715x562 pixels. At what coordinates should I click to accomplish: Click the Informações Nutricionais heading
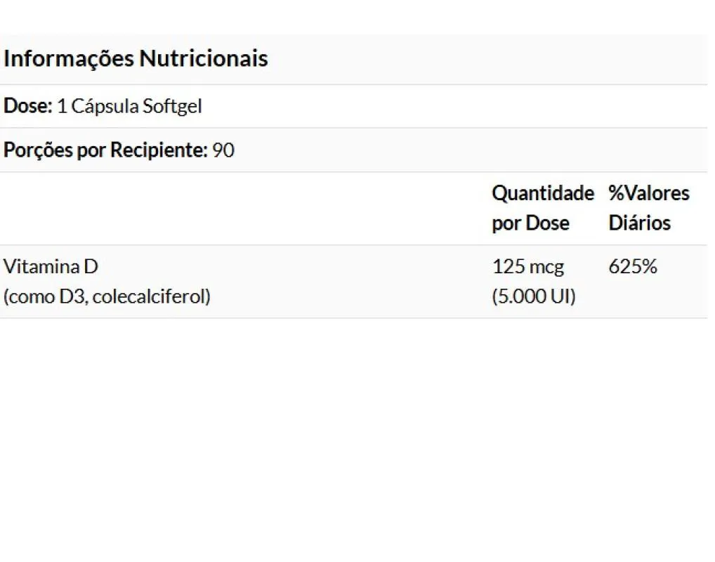point(136,59)
